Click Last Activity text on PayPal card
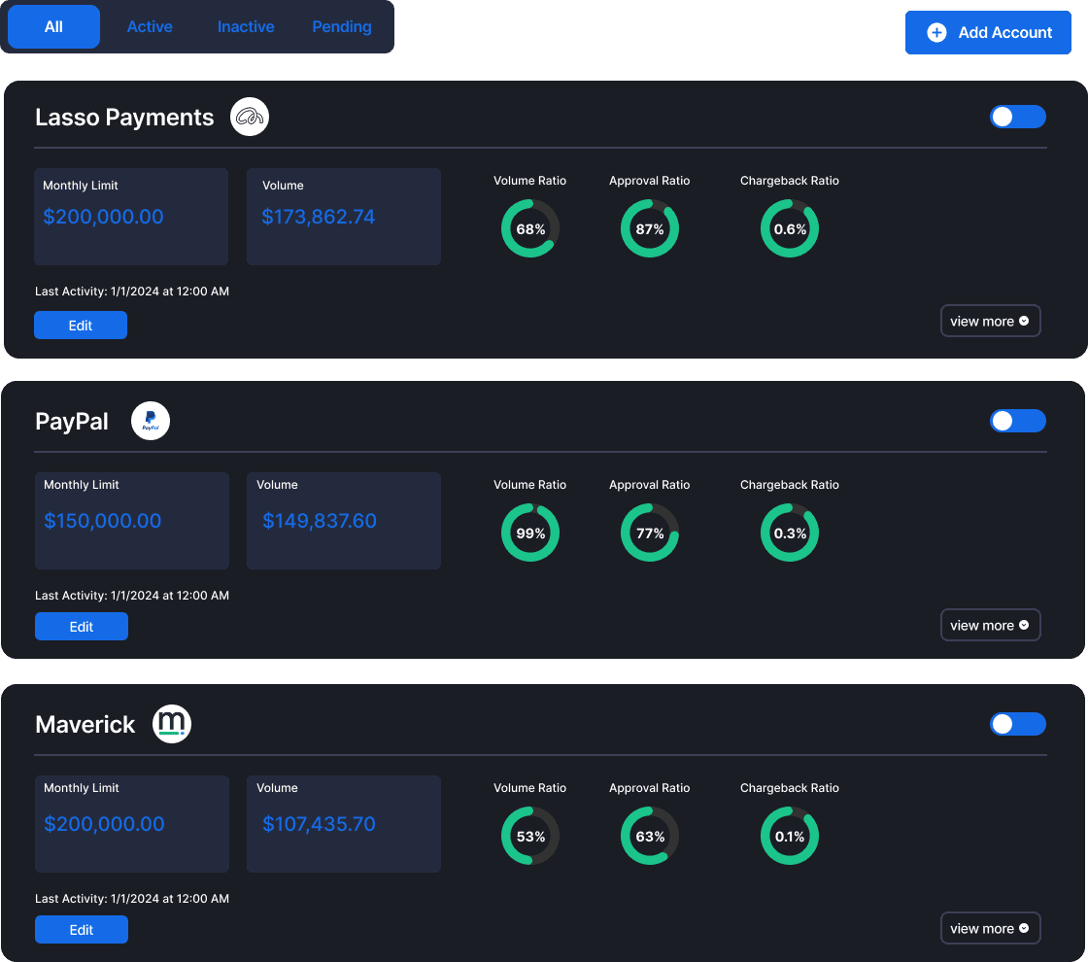 pyautogui.click(x=132, y=596)
